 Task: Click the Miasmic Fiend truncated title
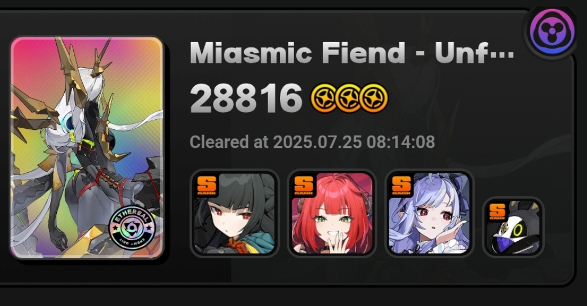(352, 53)
